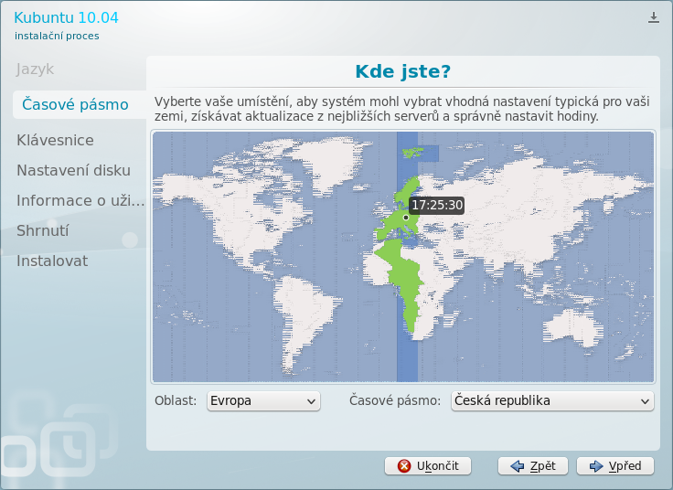Image resolution: width=673 pixels, height=490 pixels.
Task: Open the Oblast dropdown showing Evropa
Action: [x=263, y=400]
